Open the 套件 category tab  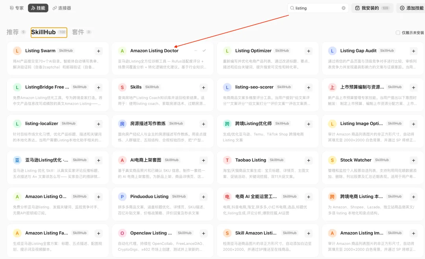81,32
